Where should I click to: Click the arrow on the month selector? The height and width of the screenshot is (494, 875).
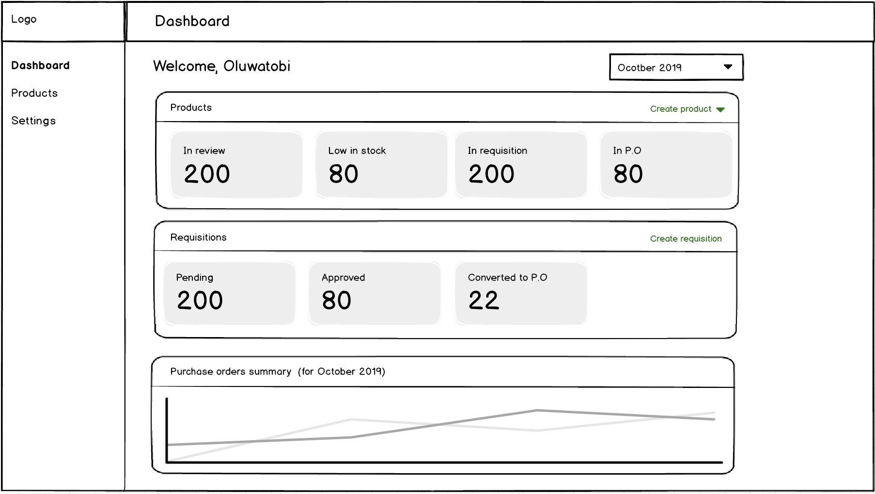click(728, 67)
